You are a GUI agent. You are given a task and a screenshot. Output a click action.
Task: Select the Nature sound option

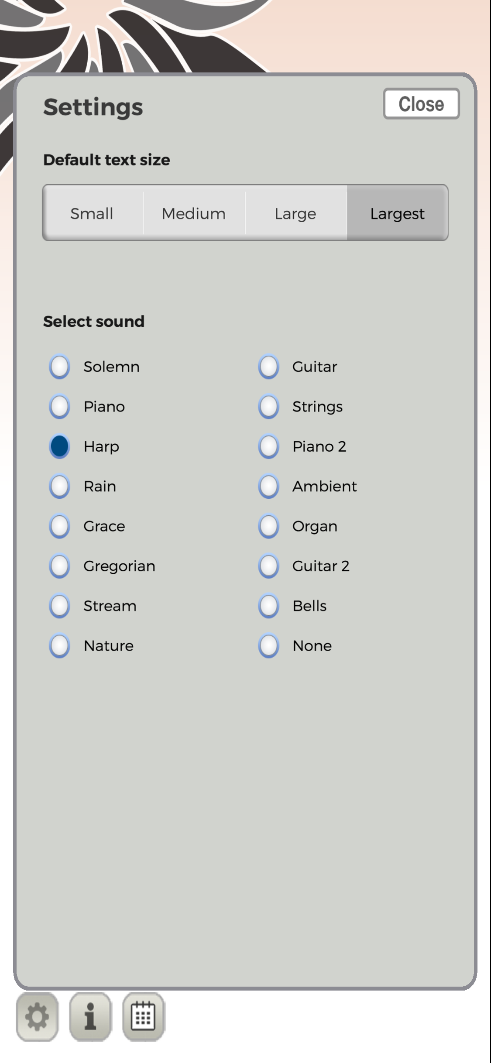tap(59, 645)
